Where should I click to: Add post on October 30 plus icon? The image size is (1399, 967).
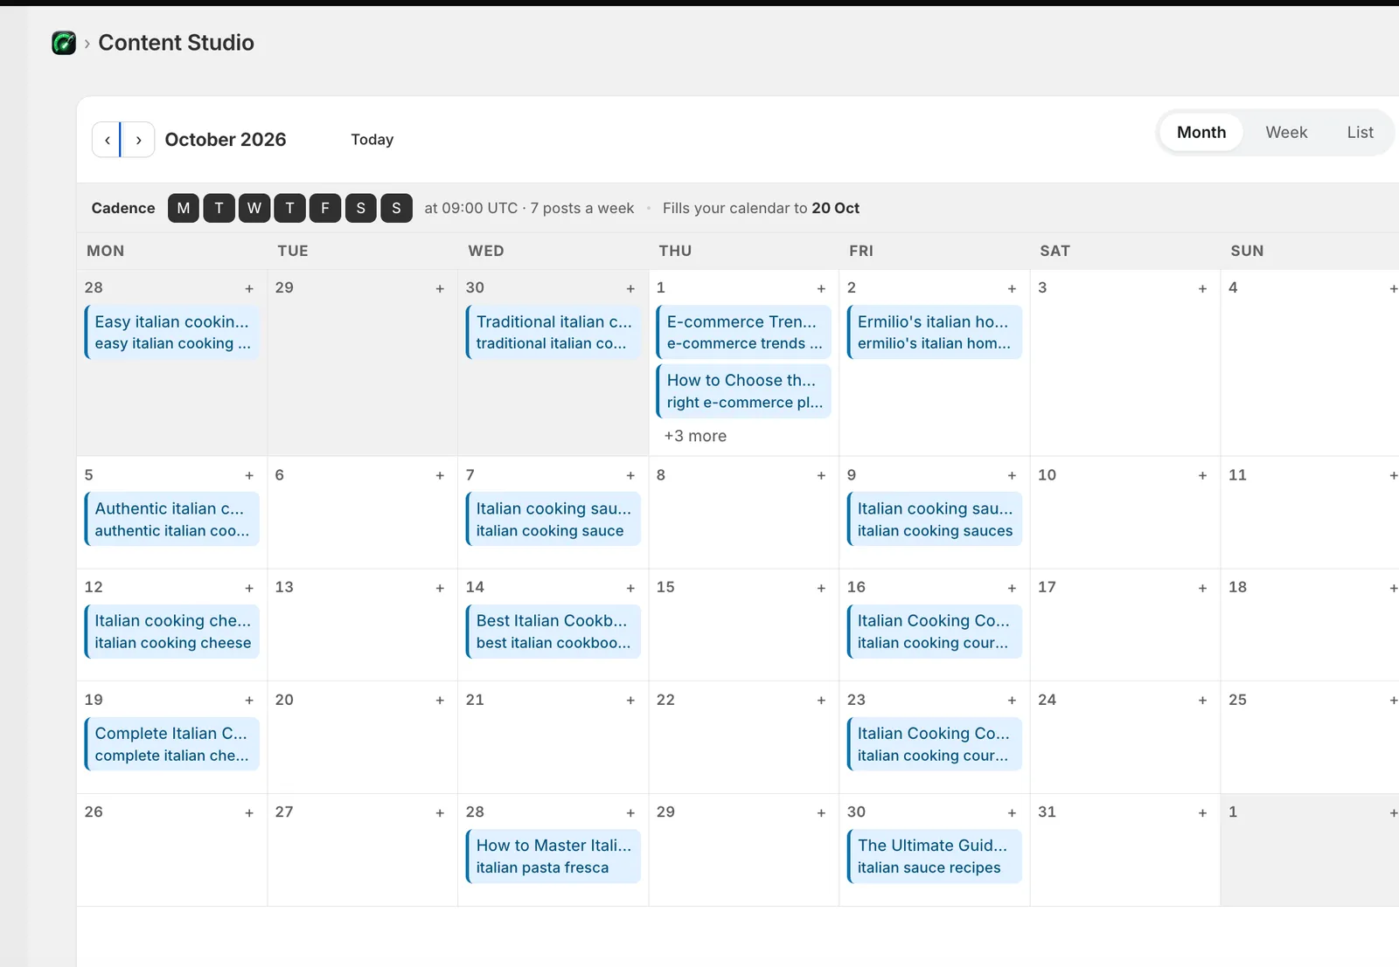click(1012, 812)
